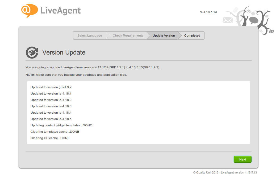The height and width of the screenshot is (178, 276).
Task: Go to the Select Language step
Action: 90,35
